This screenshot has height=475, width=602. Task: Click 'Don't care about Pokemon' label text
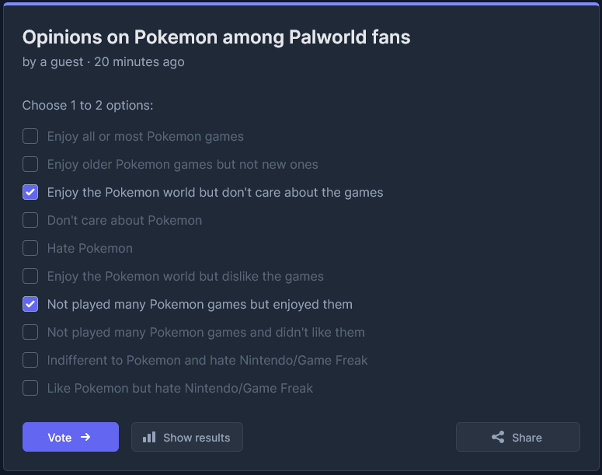coord(124,220)
